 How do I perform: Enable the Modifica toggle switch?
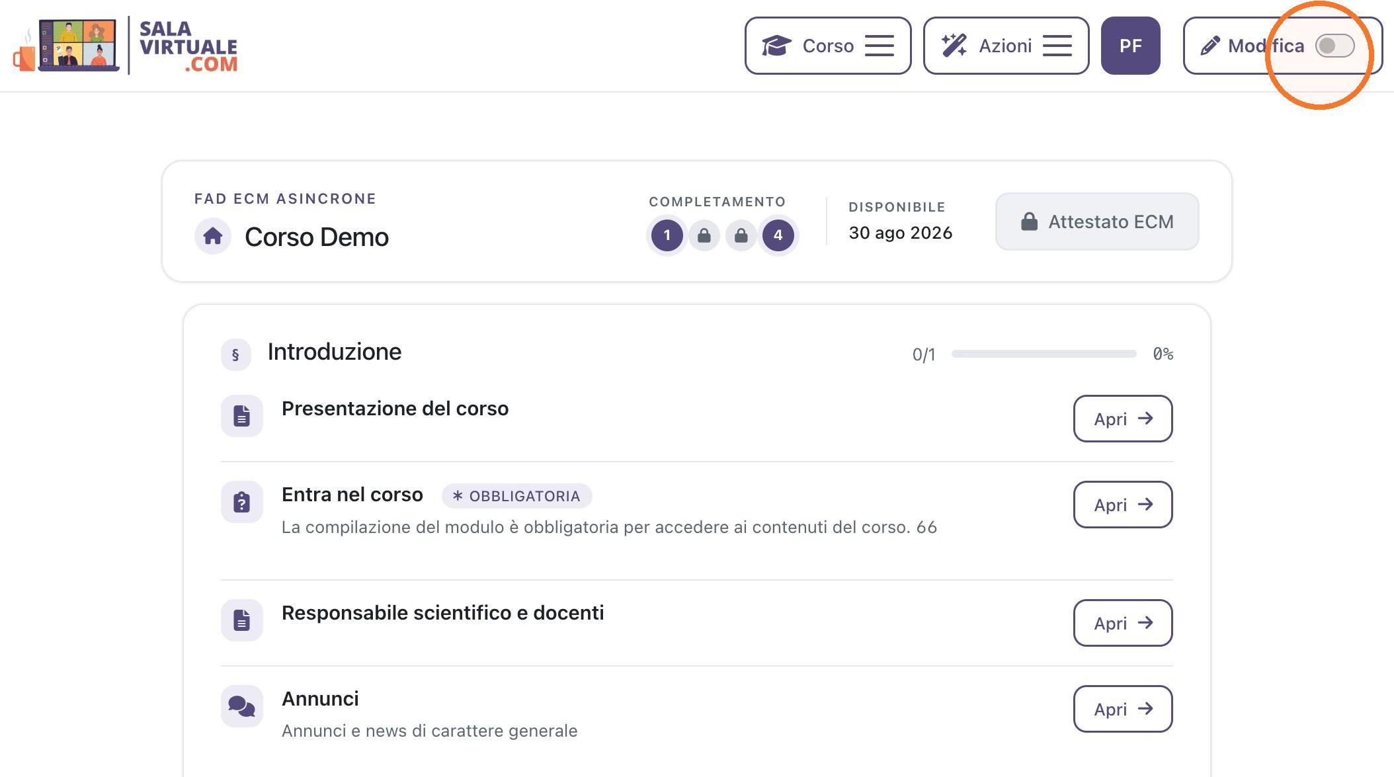pyautogui.click(x=1334, y=46)
